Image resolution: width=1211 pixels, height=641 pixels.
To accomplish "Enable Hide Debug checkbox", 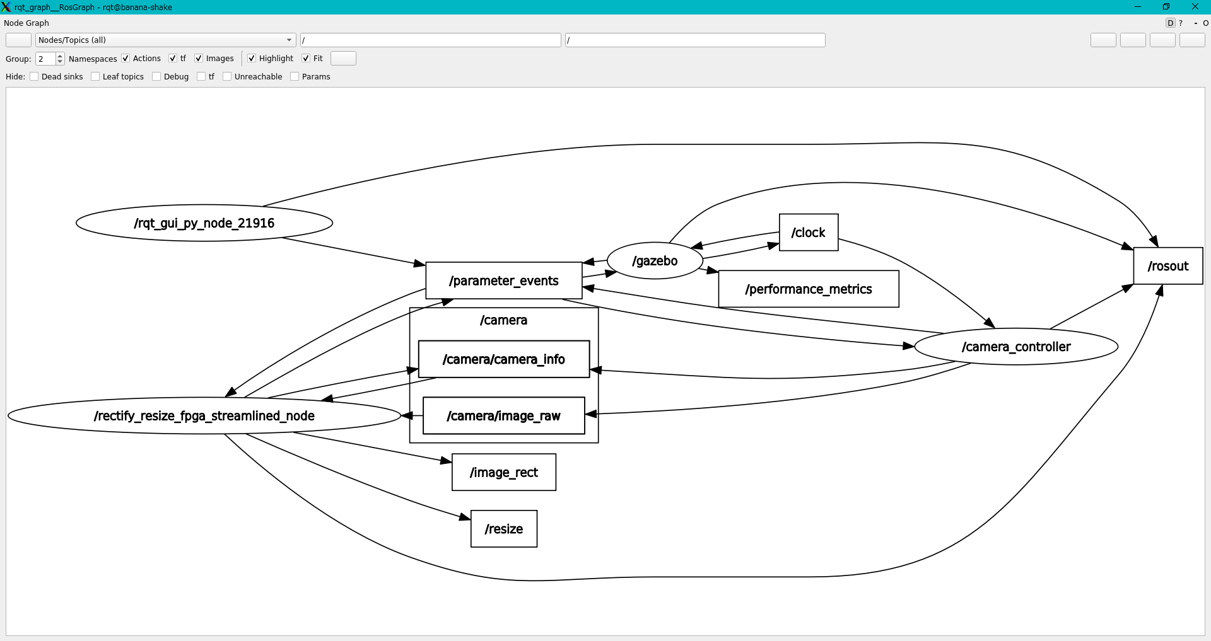I will pos(156,76).
